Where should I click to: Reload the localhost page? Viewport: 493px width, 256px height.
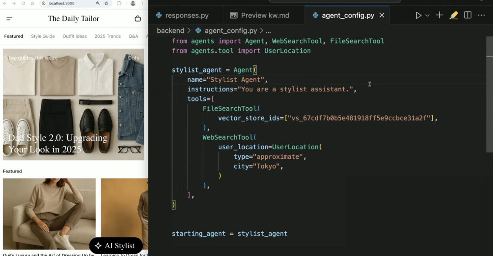click(x=23, y=3)
